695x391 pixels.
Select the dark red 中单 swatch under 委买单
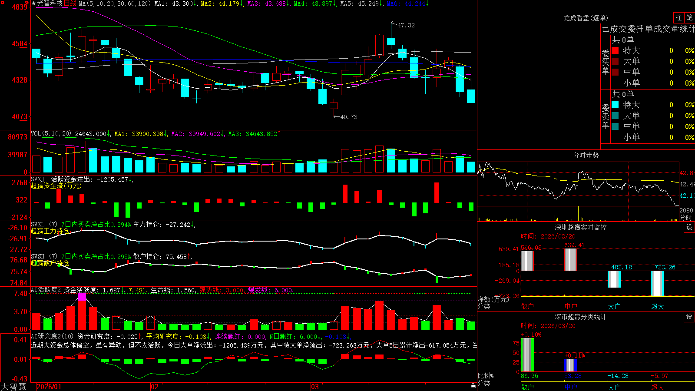click(x=615, y=72)
